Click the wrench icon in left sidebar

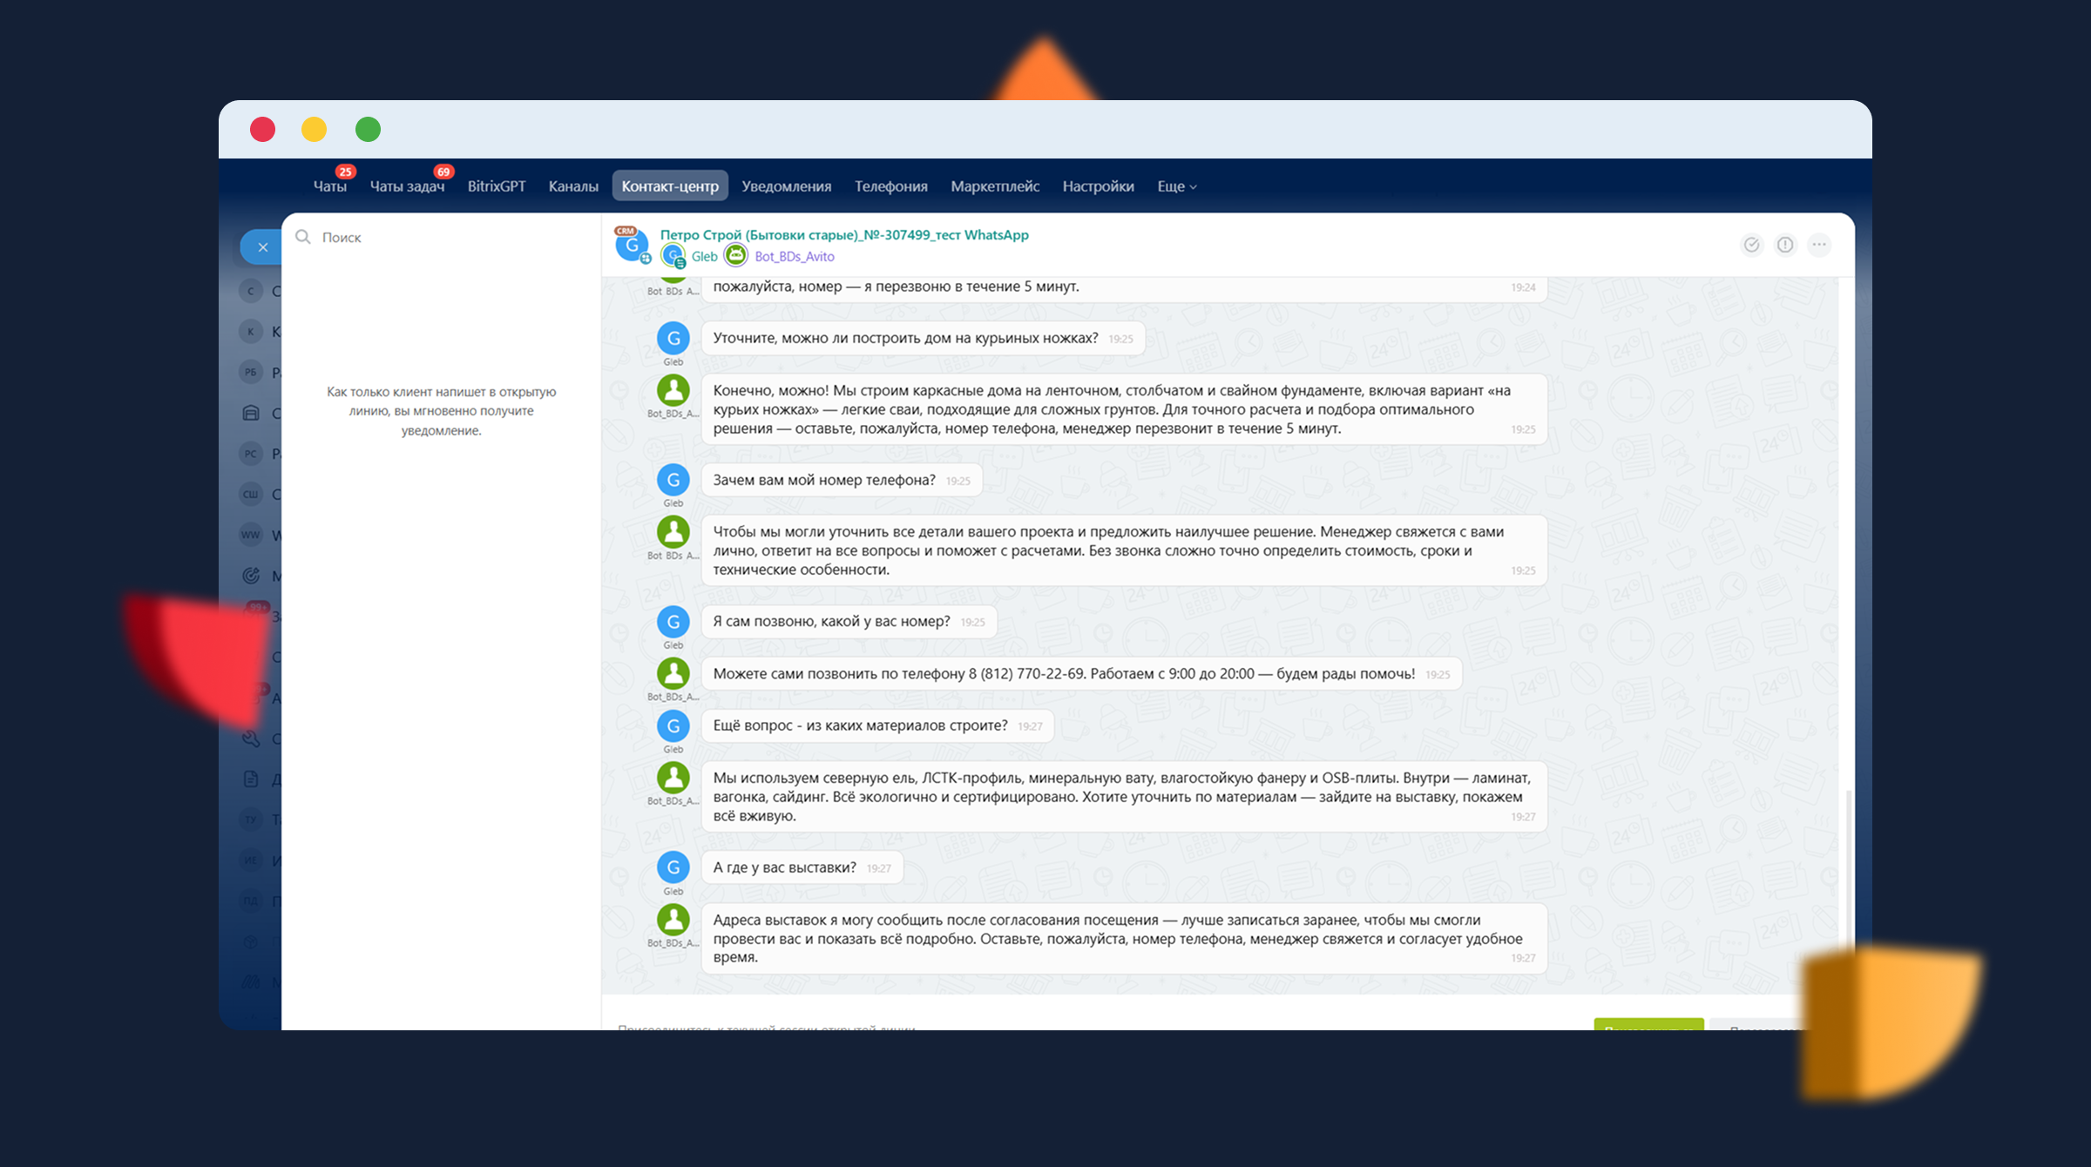tap(251, 739)
